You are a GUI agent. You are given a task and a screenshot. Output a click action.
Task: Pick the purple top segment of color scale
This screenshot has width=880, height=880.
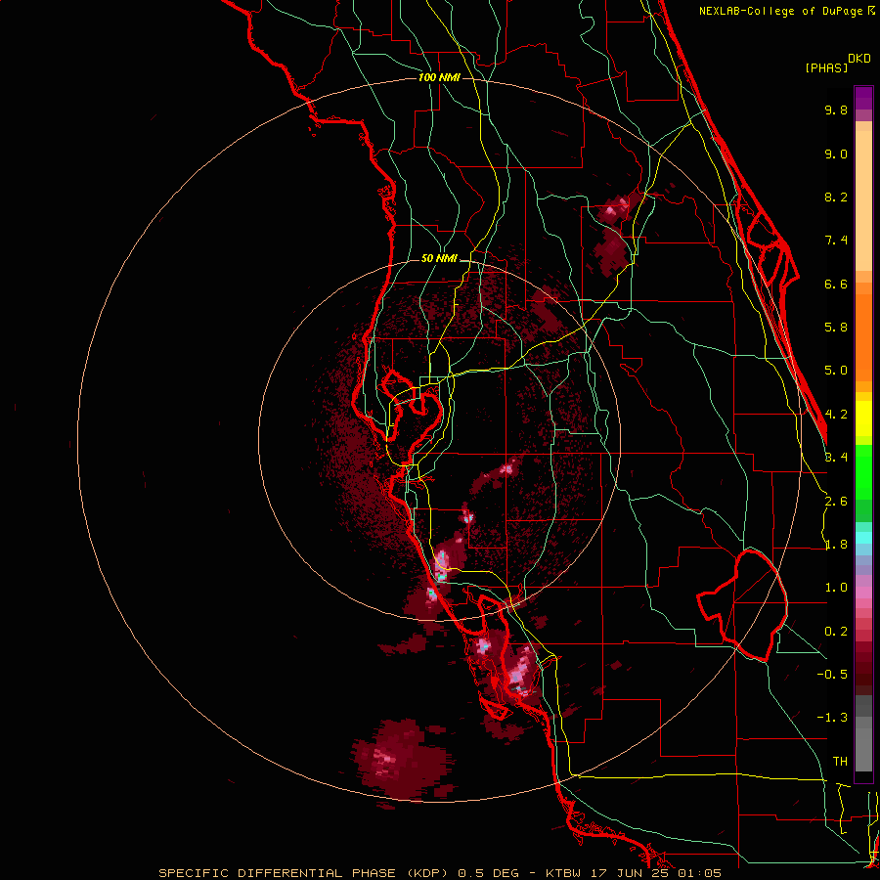(x=863, y=98)
